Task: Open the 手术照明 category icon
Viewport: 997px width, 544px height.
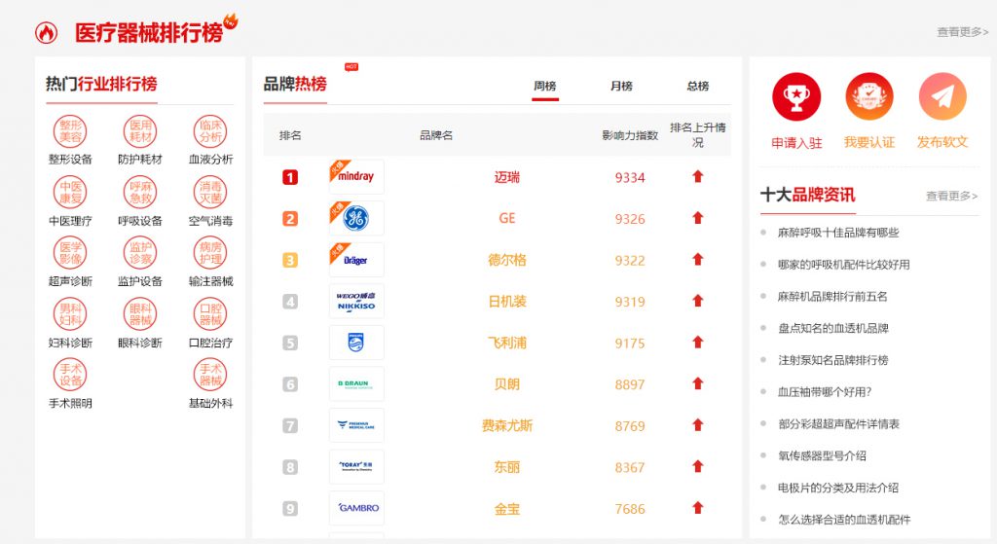Action: point(70,375)
